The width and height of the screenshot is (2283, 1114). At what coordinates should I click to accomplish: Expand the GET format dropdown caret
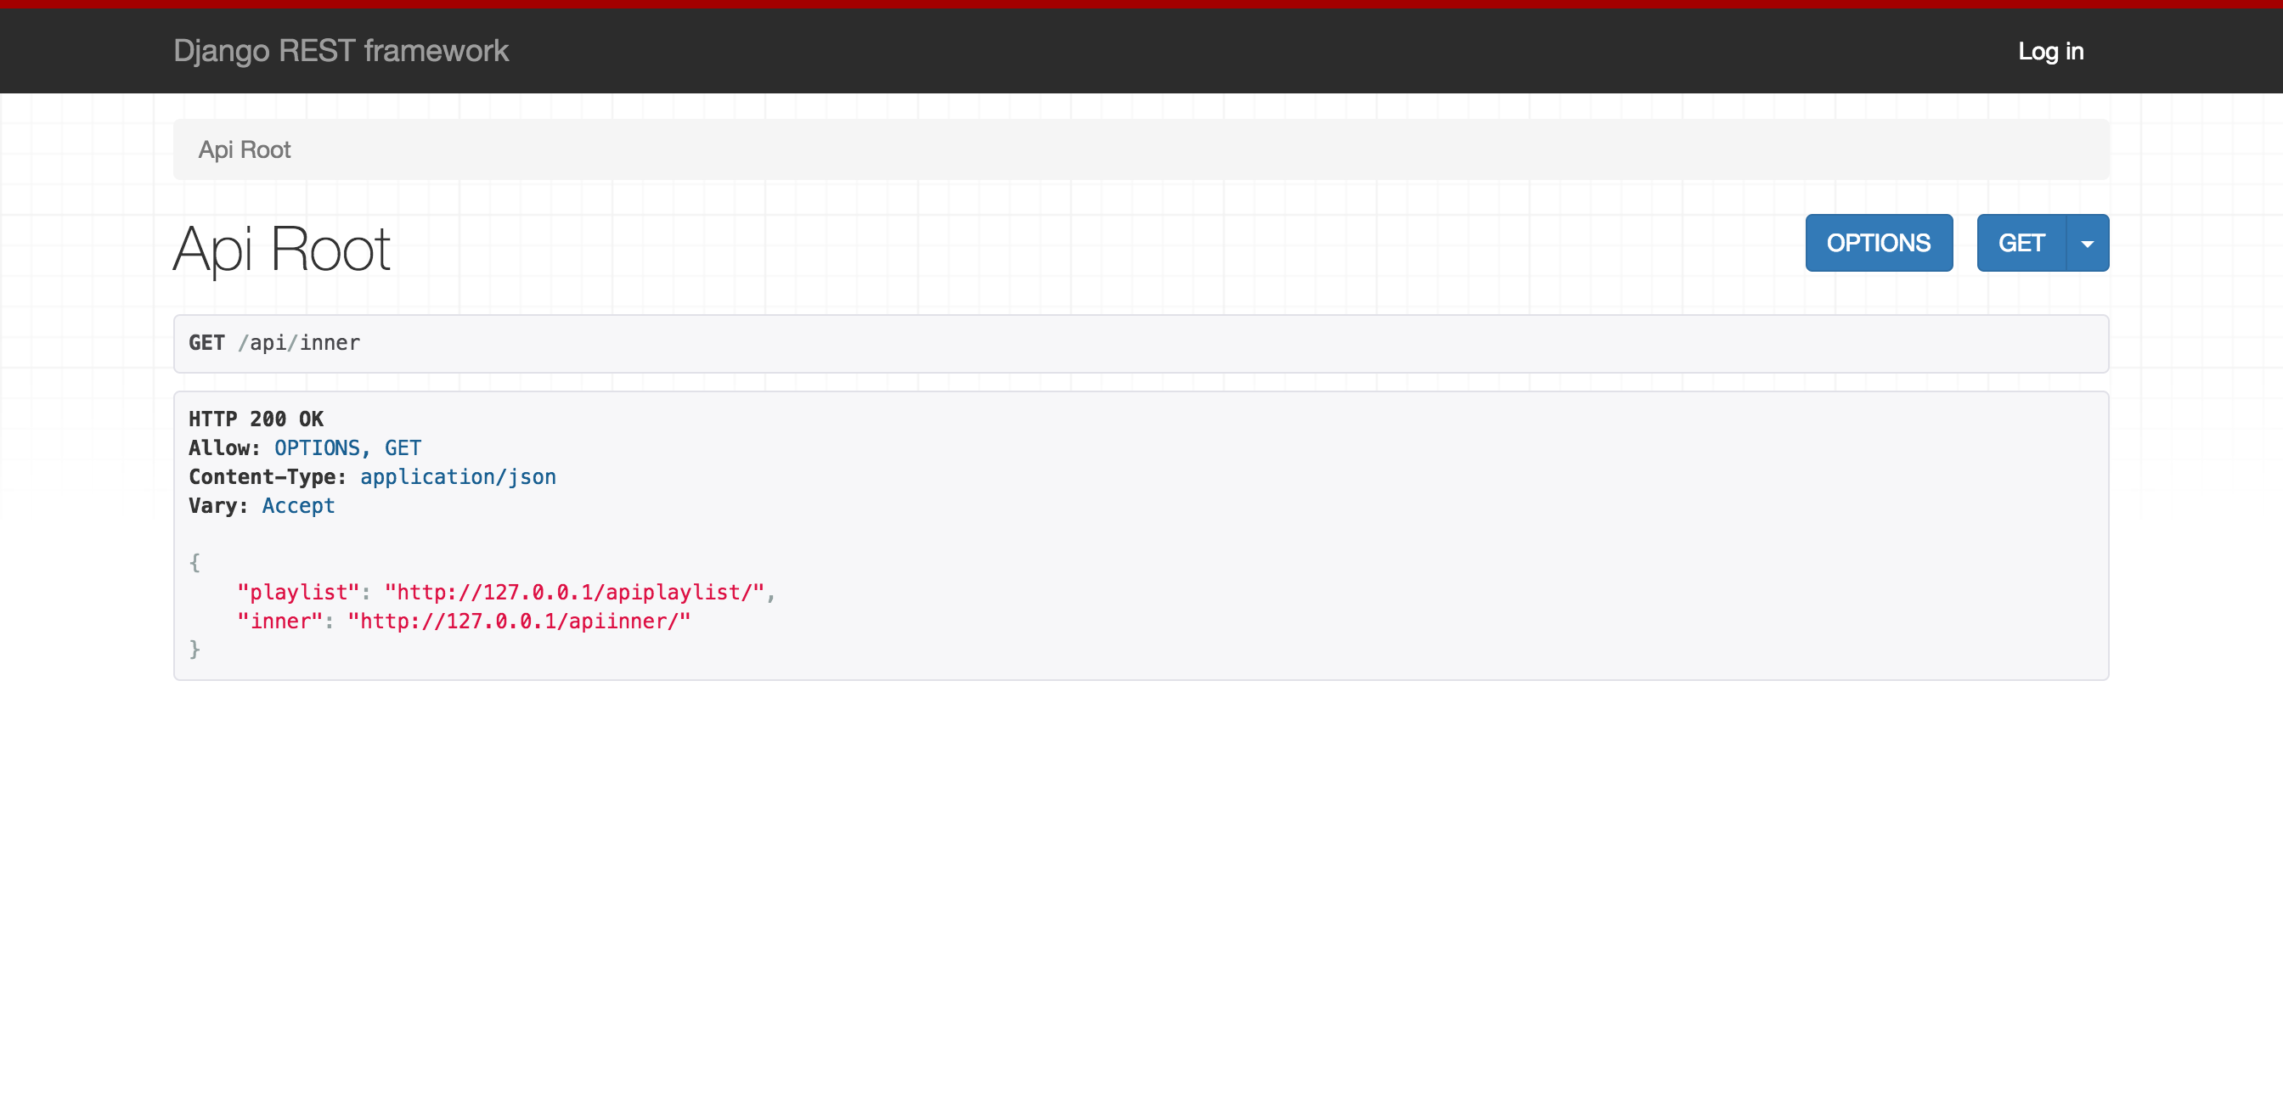point(2086,243)
